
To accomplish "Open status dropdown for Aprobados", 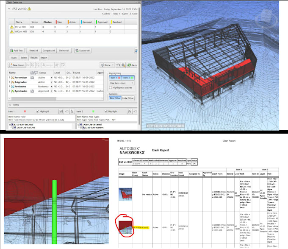I will click(51, 91).
